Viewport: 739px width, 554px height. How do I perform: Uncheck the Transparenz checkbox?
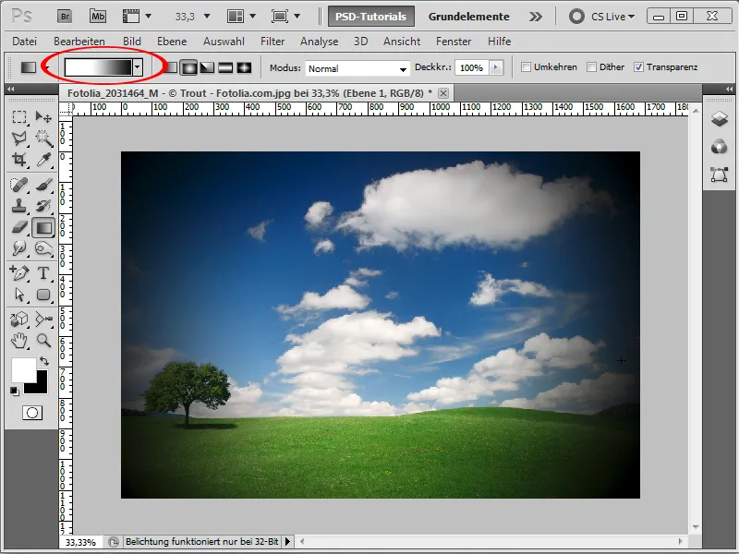pyautogui.click(x=638, y=66)
